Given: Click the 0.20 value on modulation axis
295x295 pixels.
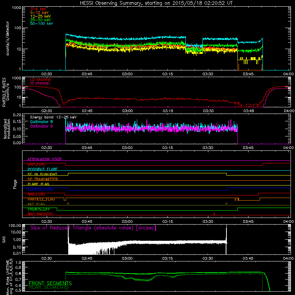Looking at the screenshot, I should click(17, 115).
